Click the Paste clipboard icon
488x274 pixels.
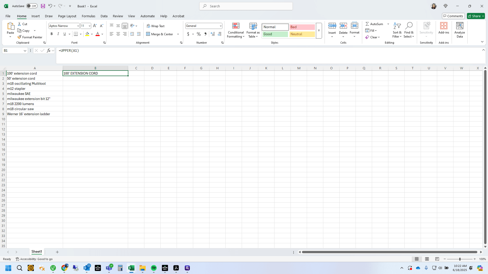[10, 26]
